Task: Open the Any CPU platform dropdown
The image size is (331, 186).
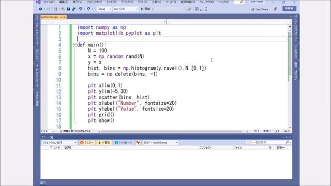Action: (x=126, y=9)
